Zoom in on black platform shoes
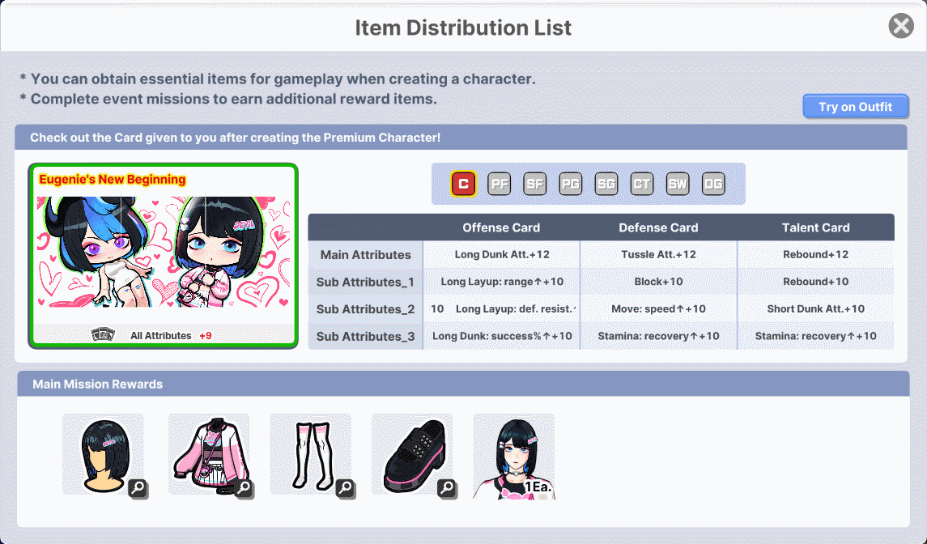The width and height of the screenshot is (927, 544). [x=447, y=488]
